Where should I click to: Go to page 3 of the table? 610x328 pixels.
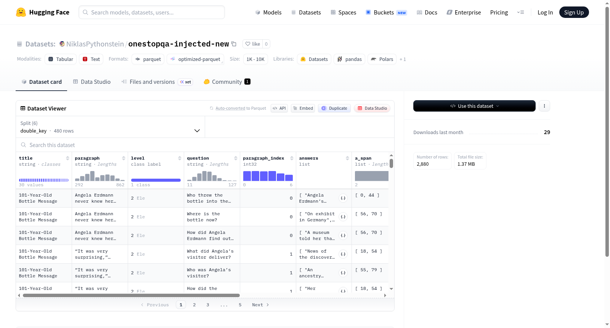click(x=208, y=305)
